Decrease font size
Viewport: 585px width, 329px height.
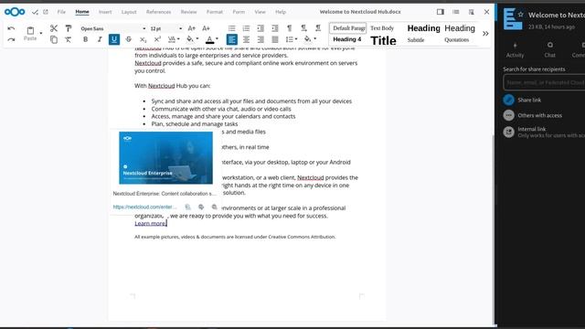coord(206,28)
